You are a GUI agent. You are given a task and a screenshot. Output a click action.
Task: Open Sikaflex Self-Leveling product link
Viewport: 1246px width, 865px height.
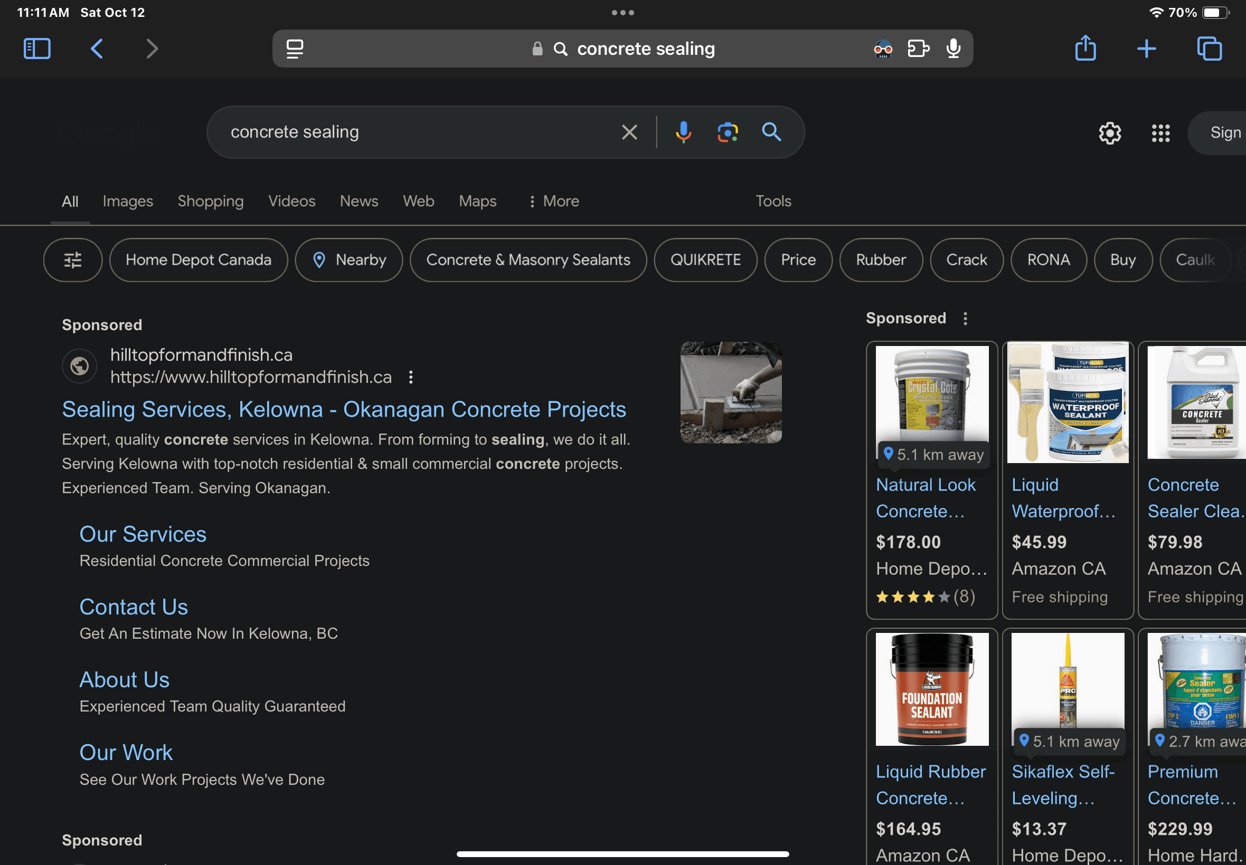click(x=1063, y=785)
